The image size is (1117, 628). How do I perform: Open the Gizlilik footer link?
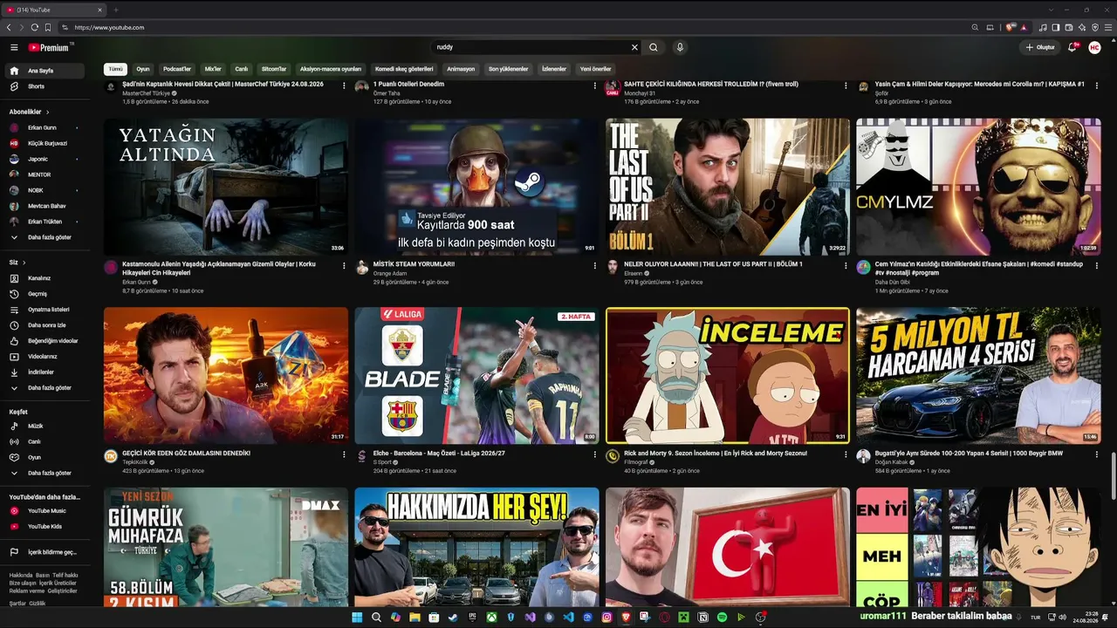[x=38, y=604]
